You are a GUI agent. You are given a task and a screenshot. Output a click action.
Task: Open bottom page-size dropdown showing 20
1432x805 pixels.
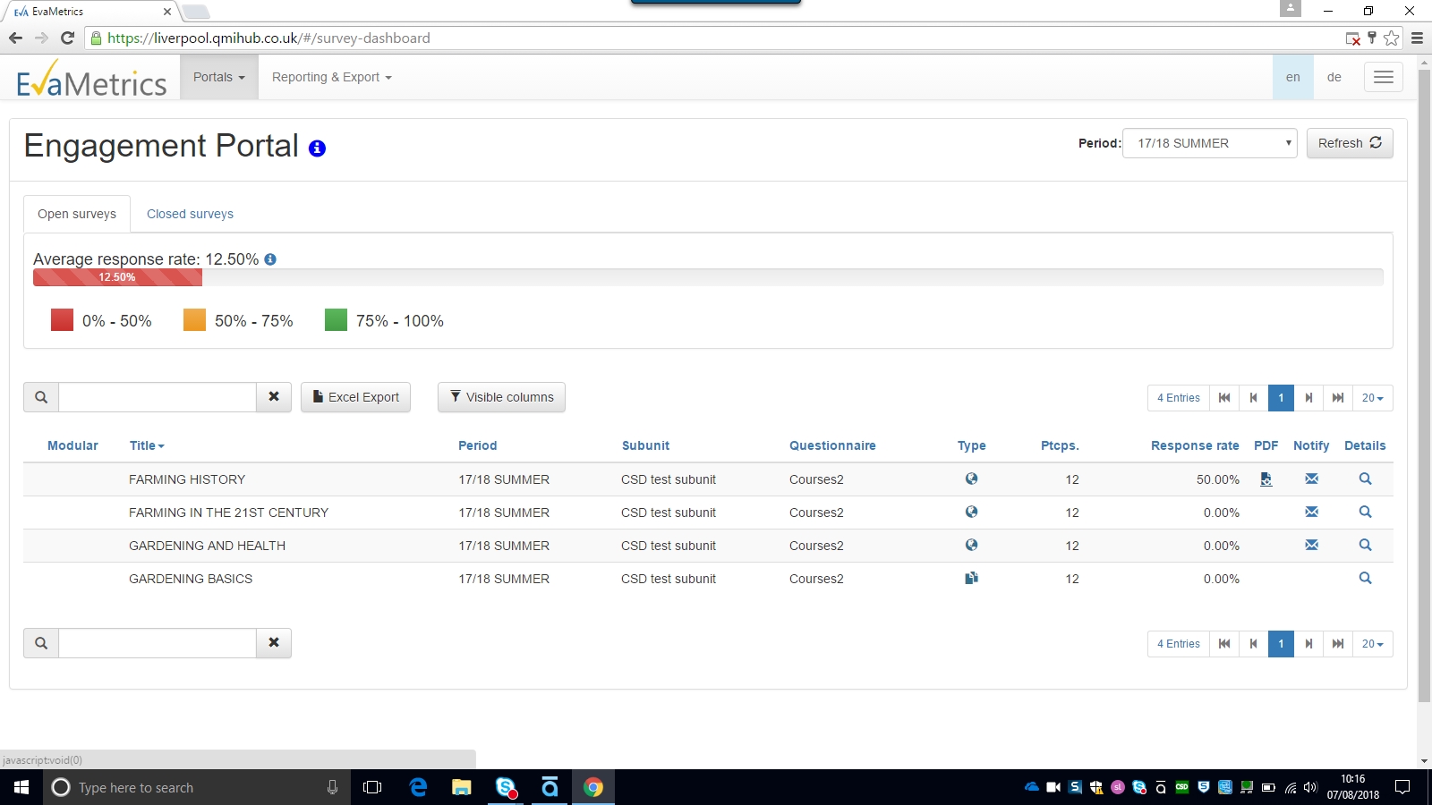coord(1373,644)
